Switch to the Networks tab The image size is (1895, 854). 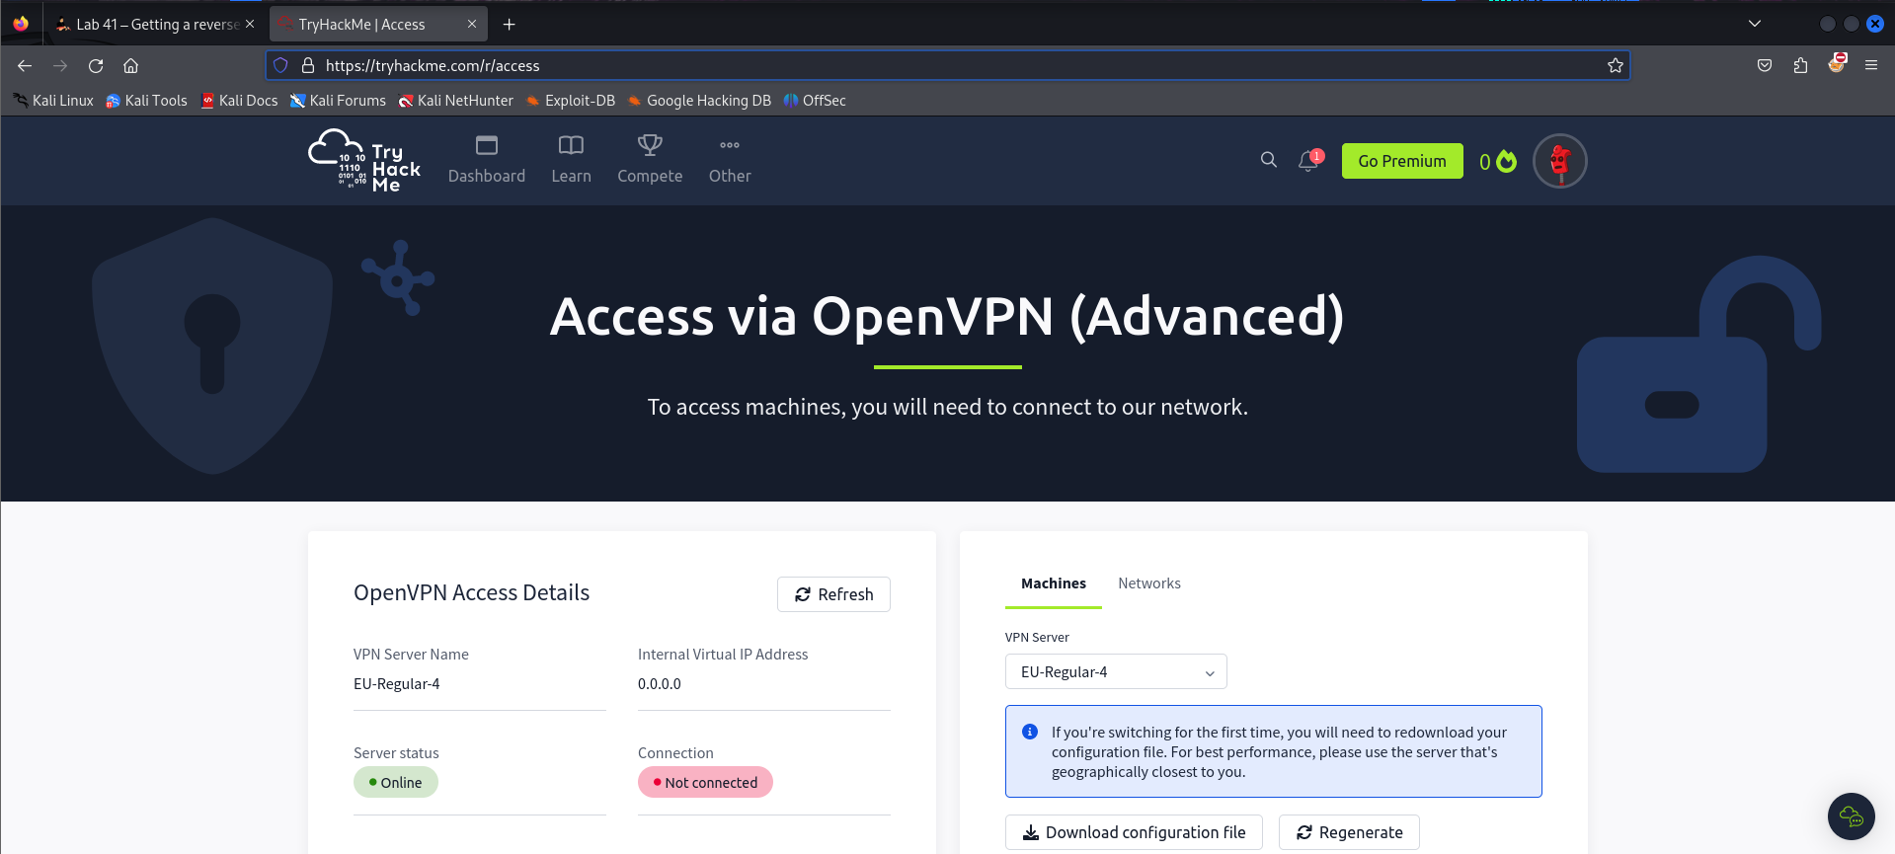pyautogui.click(x=1149, y=583)
